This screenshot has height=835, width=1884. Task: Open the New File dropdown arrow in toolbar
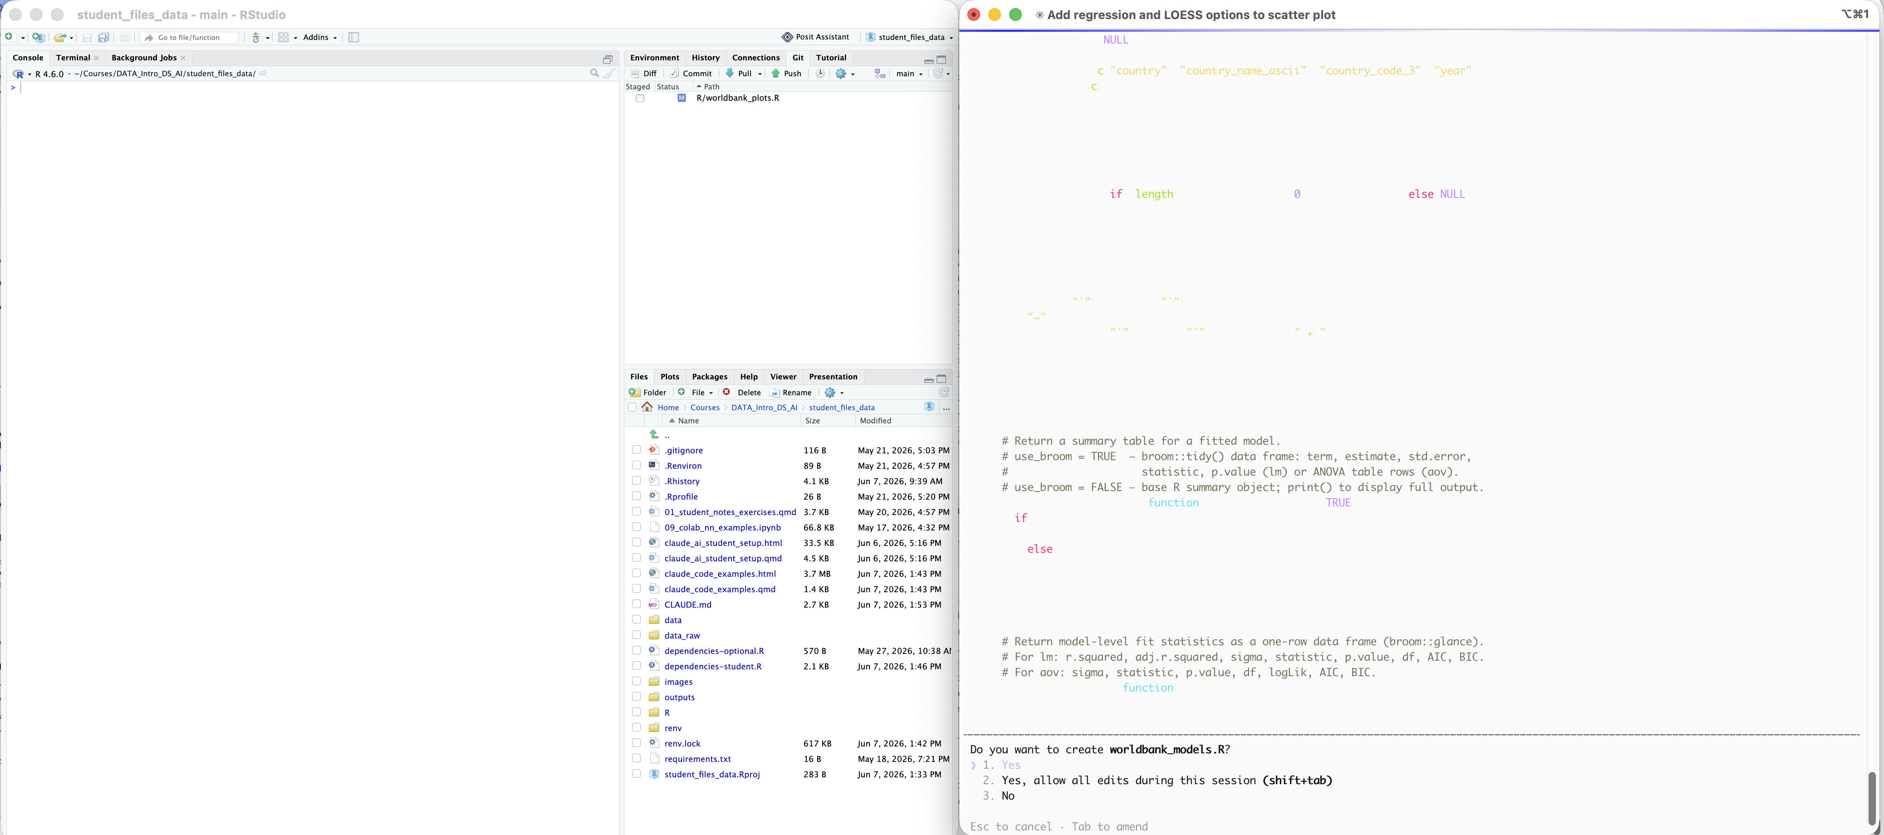(23, 38)
